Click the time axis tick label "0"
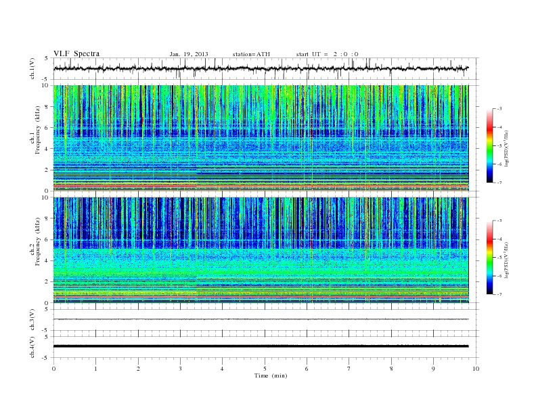 coord(53,369)
